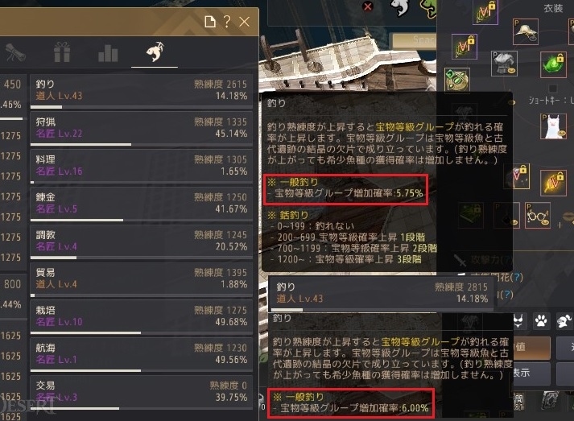Select the 栽培 skill entry

pos(142,317)
